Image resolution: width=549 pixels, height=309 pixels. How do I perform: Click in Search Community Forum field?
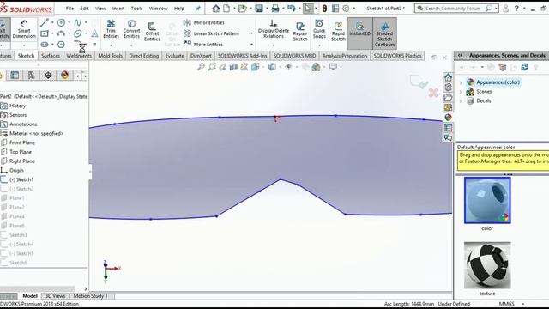coord(452,9)
